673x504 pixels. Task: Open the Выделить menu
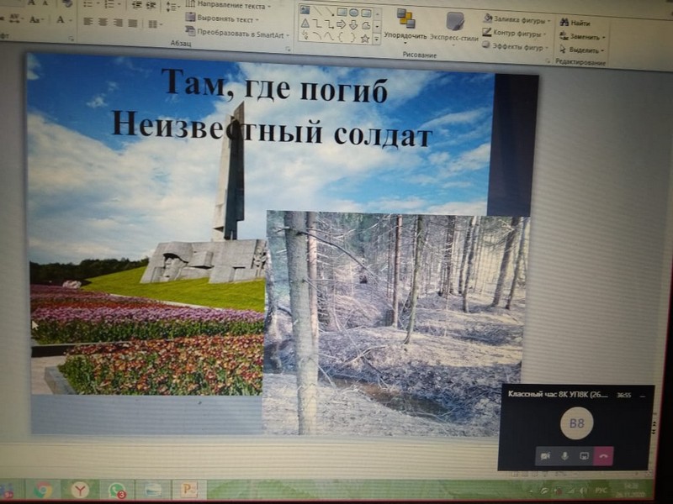[x=581, y=50]
